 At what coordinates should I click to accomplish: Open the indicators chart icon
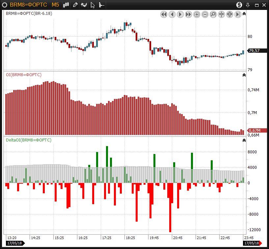(84, 5)
